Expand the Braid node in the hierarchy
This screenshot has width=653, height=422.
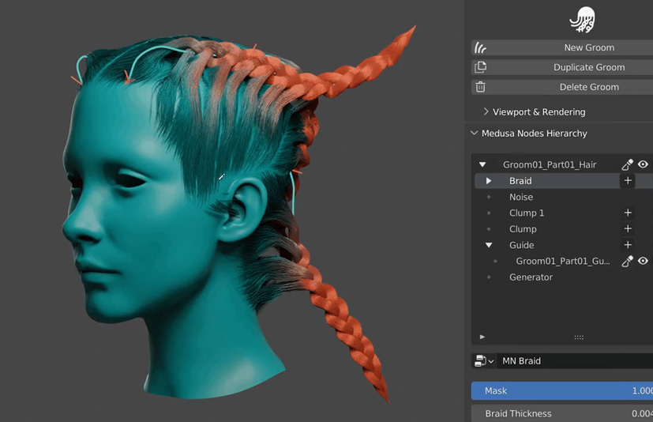click(489, 181)
